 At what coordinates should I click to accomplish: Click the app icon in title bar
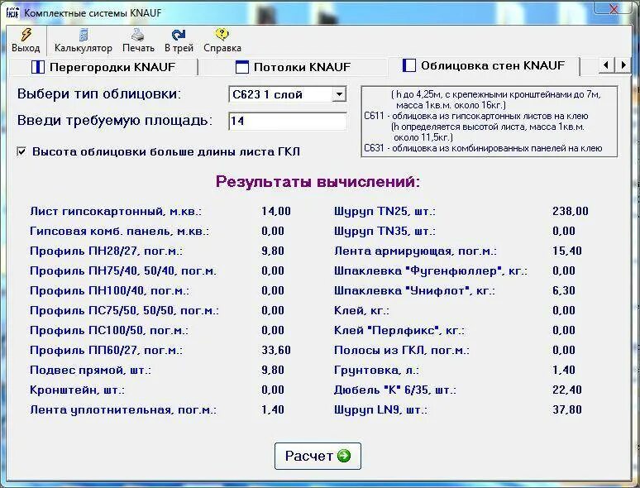click(13, 12)
